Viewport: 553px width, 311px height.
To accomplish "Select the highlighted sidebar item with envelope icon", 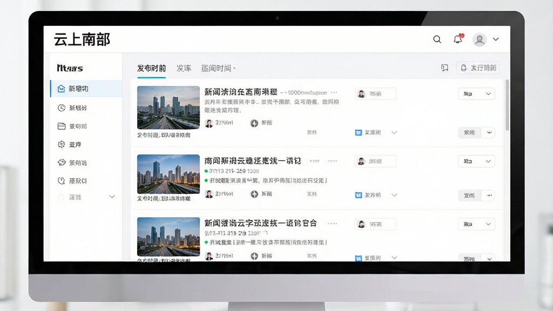I will [86, 89].
